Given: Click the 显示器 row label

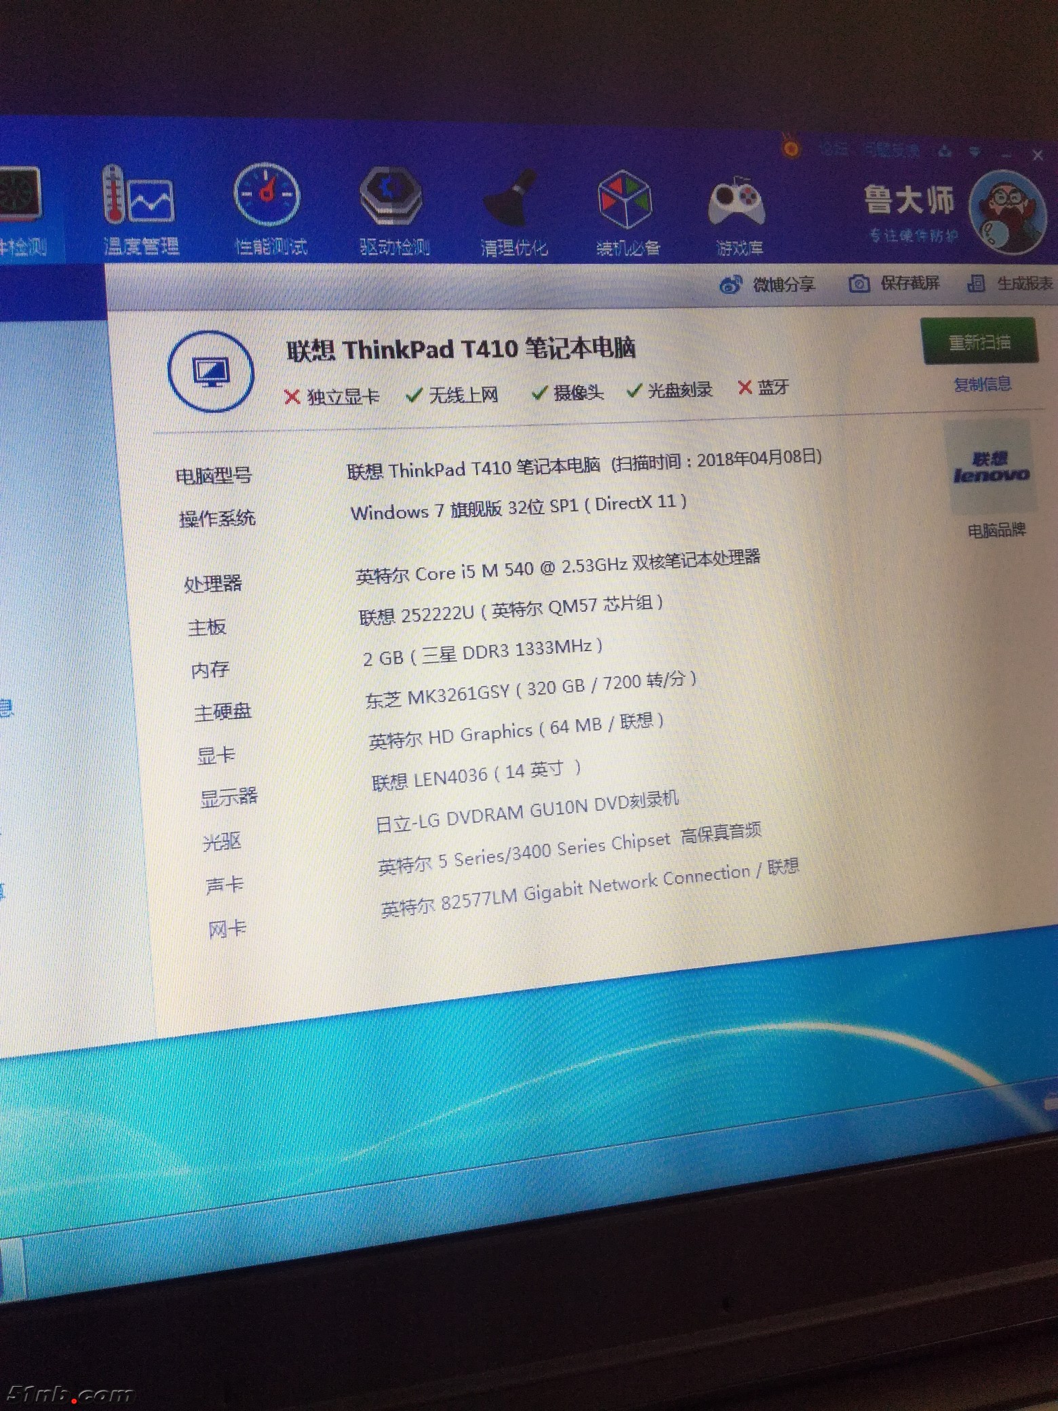Looking at the screenshot, I should click(x=229, y=797).
